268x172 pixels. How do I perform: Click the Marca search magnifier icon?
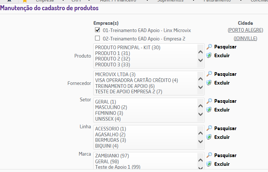pyautogui.click(x=209, y=155)
